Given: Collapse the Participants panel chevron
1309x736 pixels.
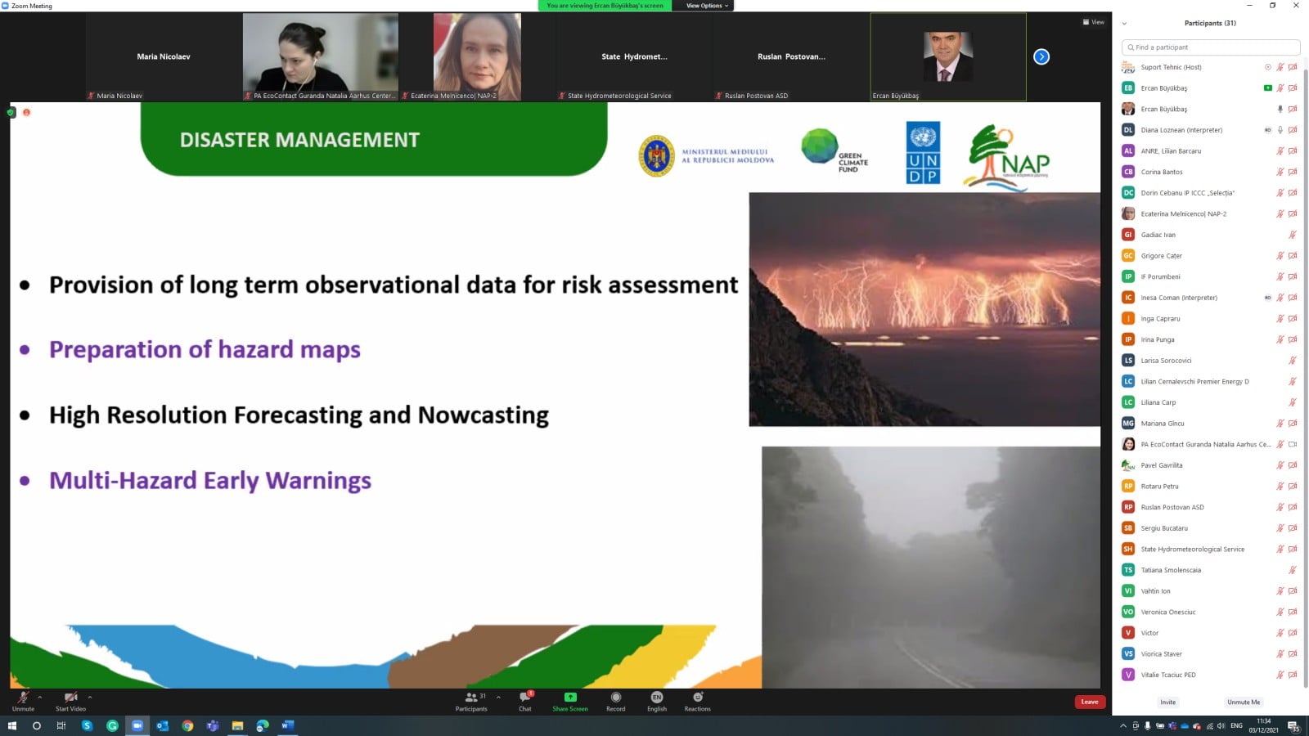Looking at the screenshot, I should (1124, 24).
